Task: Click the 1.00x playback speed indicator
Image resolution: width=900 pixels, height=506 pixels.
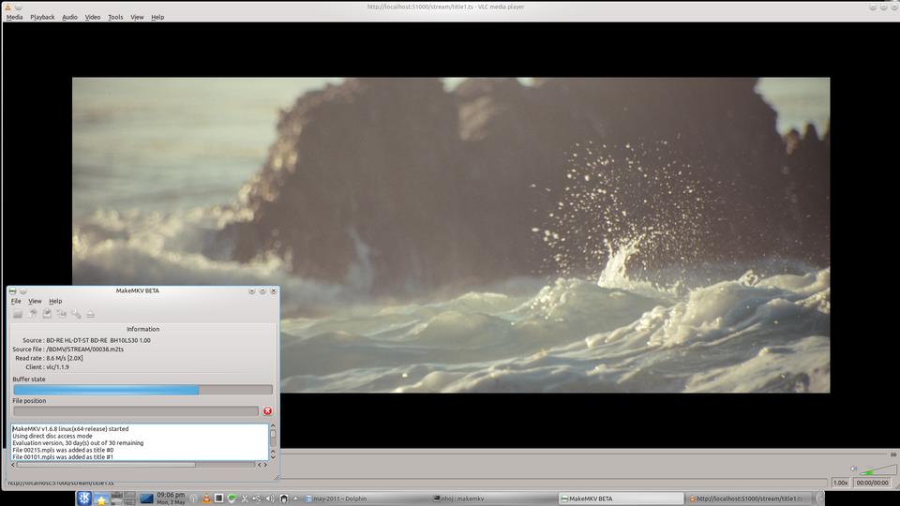Action: (841, 483)
